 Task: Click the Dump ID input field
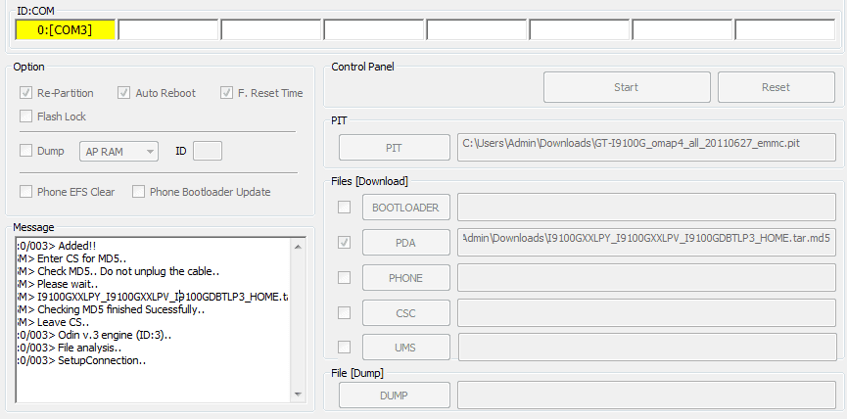(208, 151)
